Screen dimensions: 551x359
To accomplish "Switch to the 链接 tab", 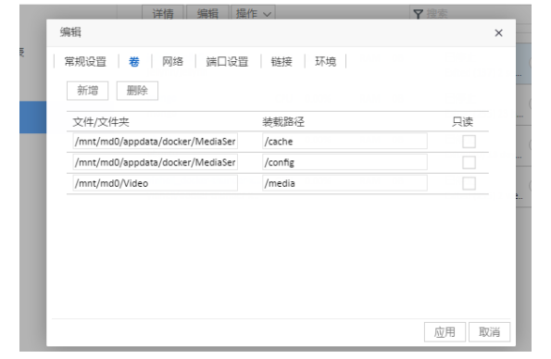I will (282, 61).
